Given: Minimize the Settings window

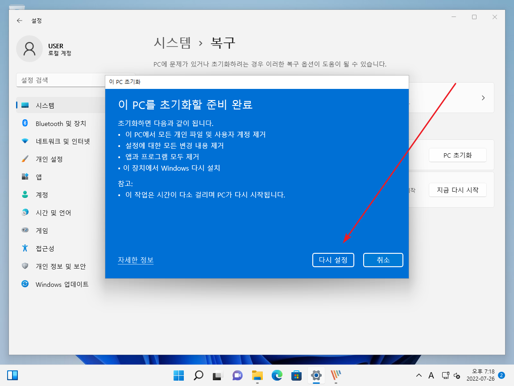Looking at the screenshot, I should click(x=454, y=17).
